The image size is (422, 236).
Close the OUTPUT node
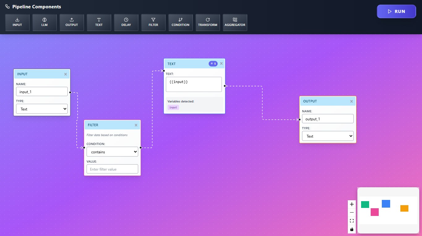coord(352,101)
